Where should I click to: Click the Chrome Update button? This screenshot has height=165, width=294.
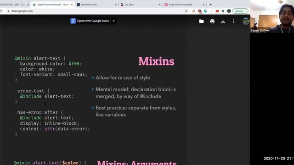click(x=240, y=11)
